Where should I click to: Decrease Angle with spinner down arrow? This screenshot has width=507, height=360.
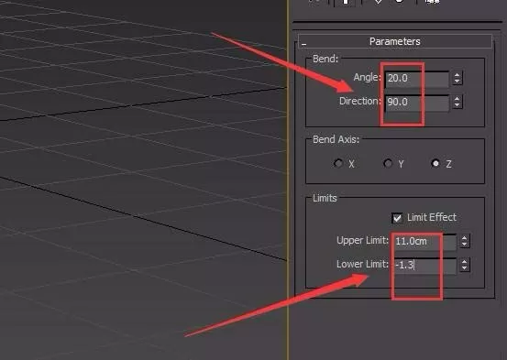point(457,82)
